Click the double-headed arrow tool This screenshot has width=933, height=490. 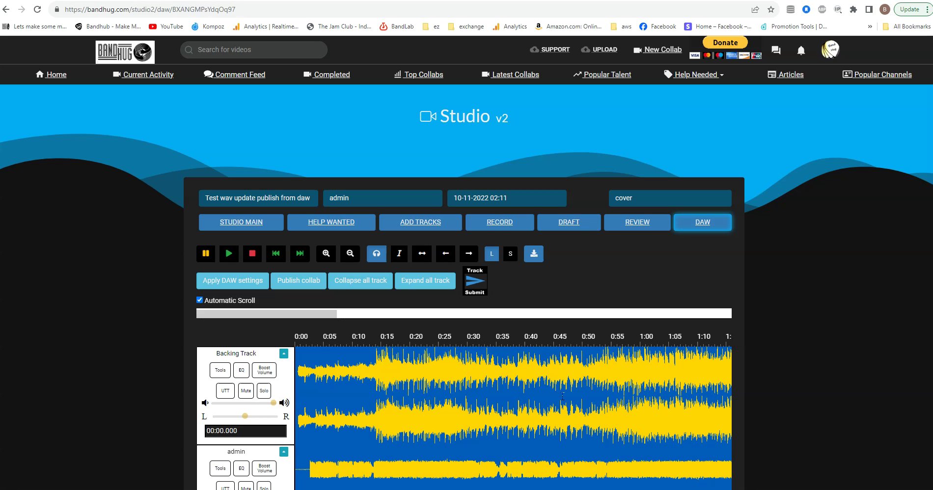(x=422, y=253)
